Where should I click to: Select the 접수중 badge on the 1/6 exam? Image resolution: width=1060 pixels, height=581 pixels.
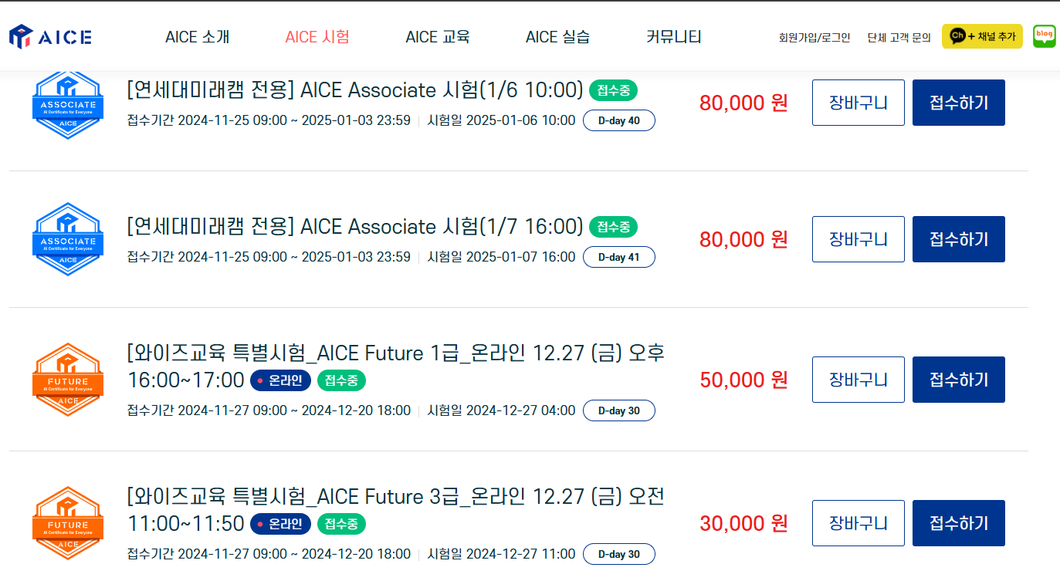tap(612, 90)
